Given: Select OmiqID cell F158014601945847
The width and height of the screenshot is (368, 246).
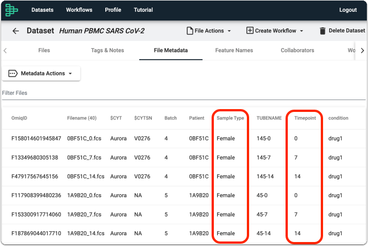Looking at the screenshot, I should (36, 139).
